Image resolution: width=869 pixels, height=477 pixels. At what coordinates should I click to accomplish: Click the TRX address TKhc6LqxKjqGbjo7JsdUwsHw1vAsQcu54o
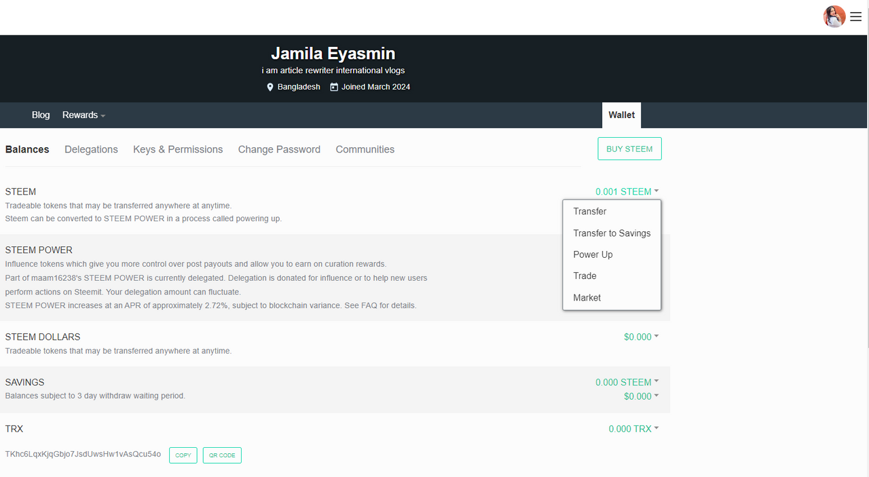[x=83, y=454]
